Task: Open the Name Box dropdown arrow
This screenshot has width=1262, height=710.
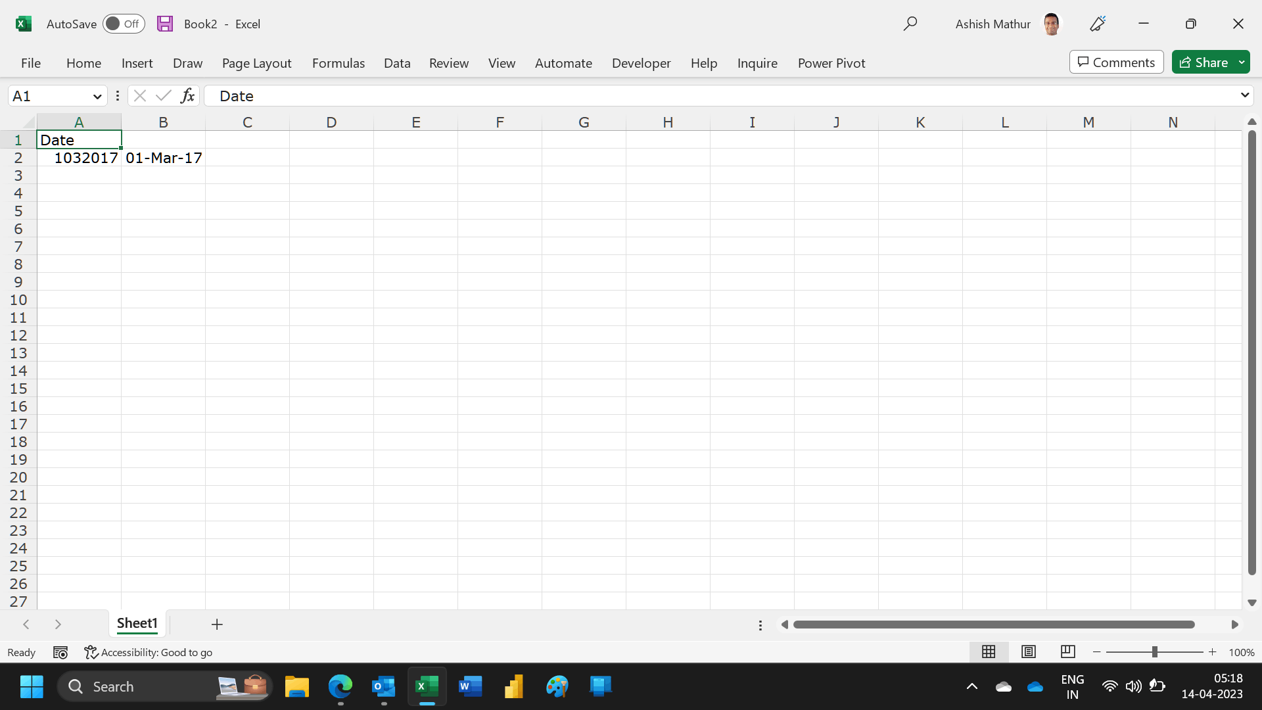Action: pyautogui.click(x=97, y=95)
